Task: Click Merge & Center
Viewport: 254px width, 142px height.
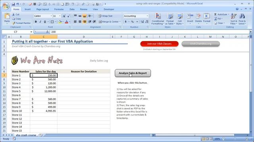Action: click(108, 22)
